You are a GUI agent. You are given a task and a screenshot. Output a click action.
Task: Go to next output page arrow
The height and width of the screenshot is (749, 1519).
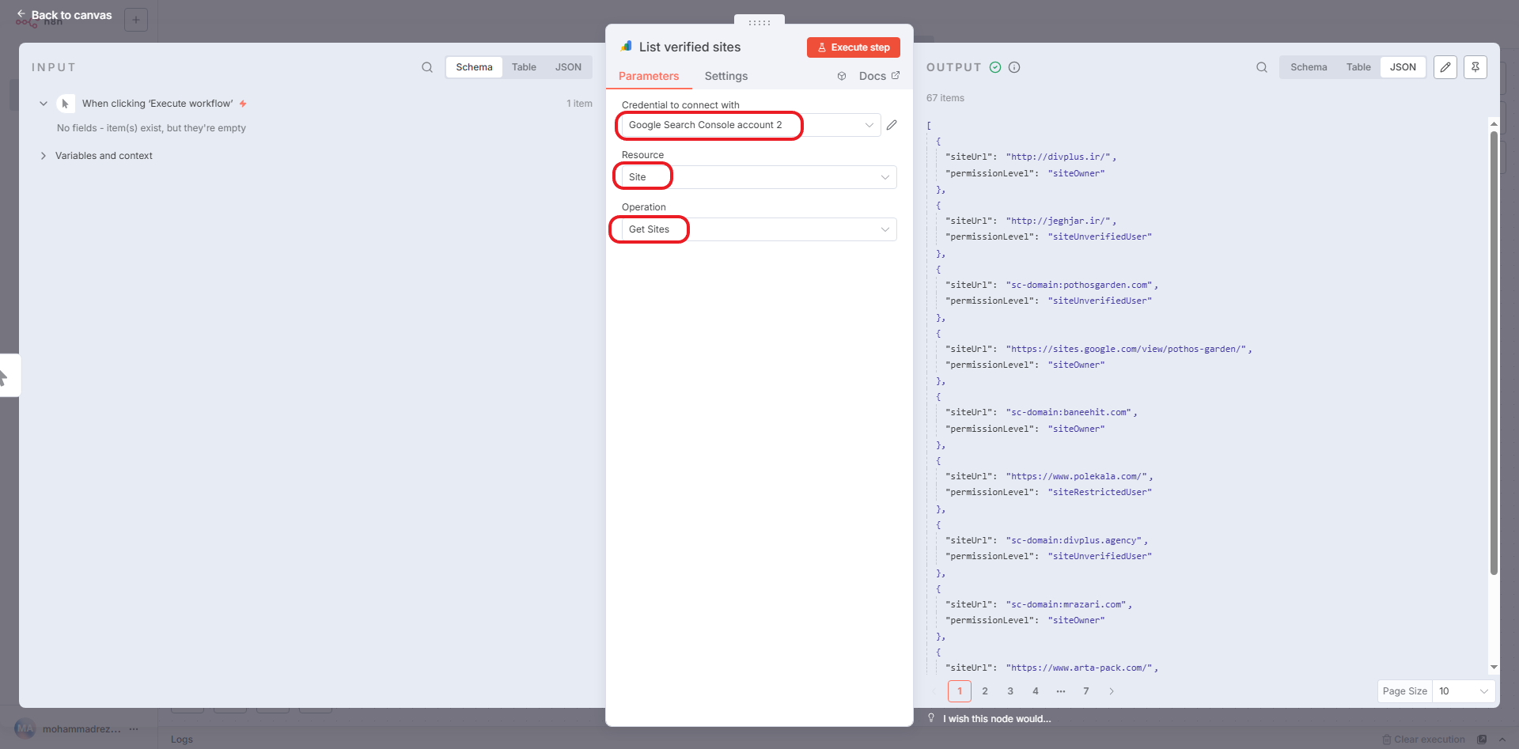1112,691
